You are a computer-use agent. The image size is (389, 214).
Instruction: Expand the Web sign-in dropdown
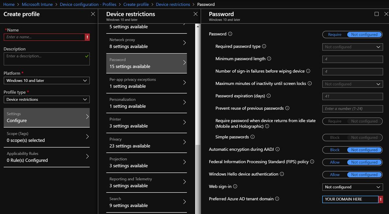point(352,187)
